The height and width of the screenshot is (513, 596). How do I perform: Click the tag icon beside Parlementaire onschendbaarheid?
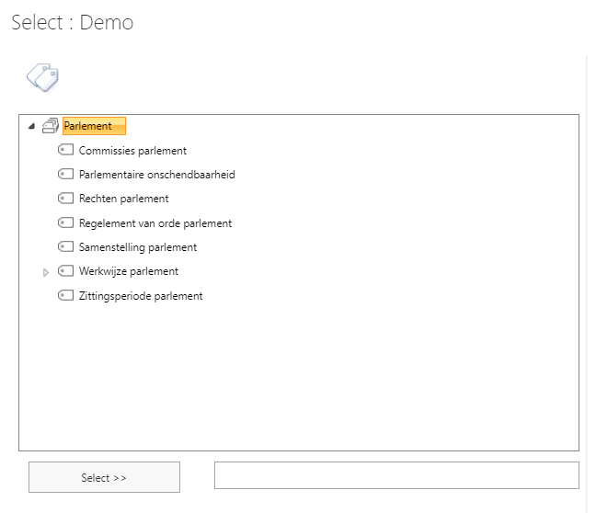[65, 174]
